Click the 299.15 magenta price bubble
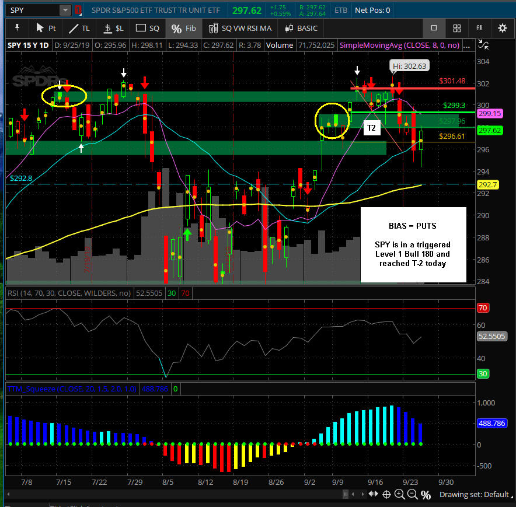The width and height of the screenshot is (516, 507). click(490, 114)
